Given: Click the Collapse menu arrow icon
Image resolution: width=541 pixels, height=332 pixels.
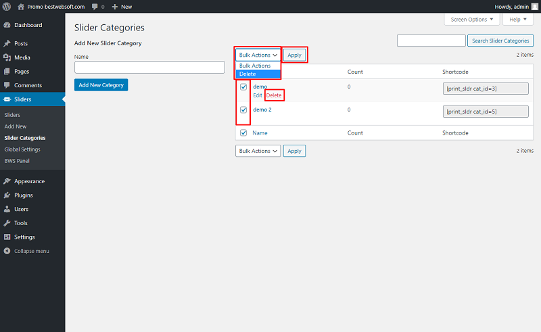Looking at the screenshot, I should [7, 251].
